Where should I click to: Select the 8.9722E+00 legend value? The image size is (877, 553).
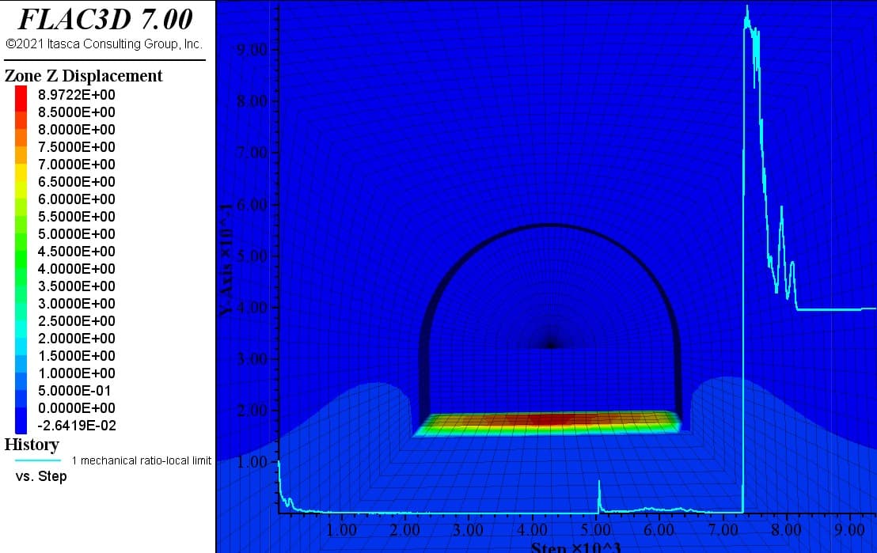[x=77, y=94]
